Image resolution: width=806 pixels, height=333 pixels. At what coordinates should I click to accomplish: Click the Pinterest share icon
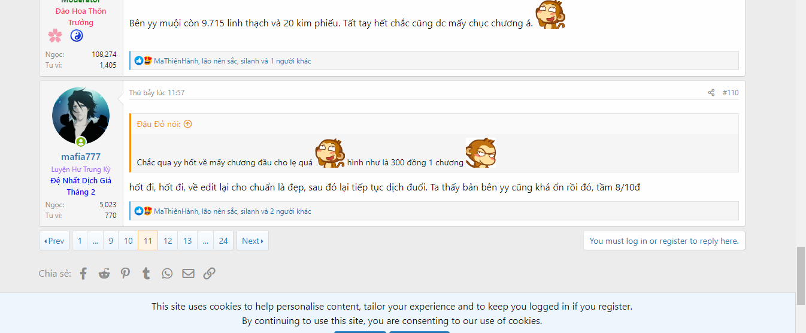pos(125,274)
